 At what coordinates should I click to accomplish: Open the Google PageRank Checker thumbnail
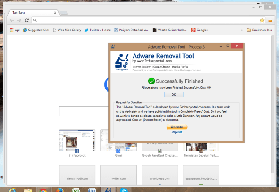click(160, 147)
